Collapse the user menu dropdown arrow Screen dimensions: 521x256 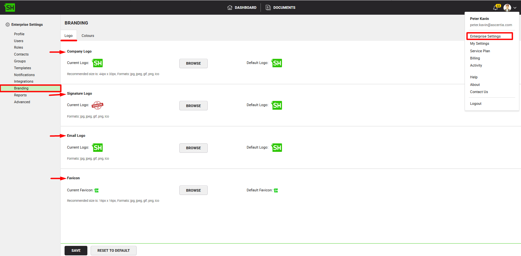(x=515, y=8)
